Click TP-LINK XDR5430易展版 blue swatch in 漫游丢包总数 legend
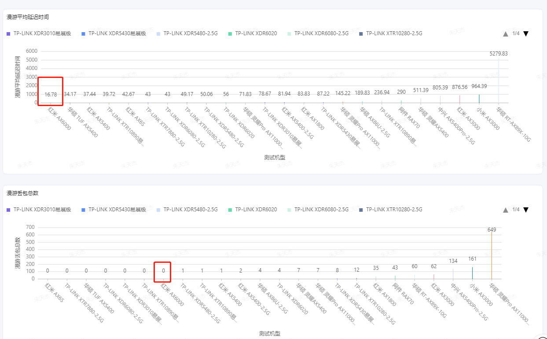Screen dimensions: 547x339 83,210
